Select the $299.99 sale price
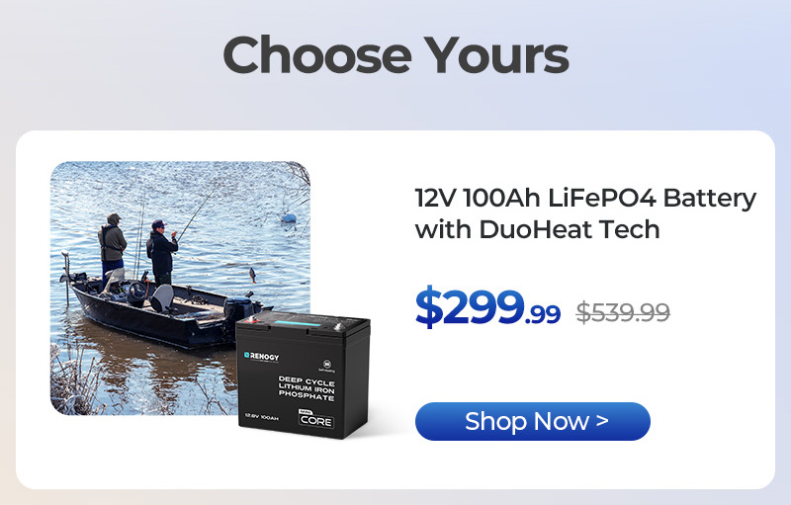 coord(487,307)
